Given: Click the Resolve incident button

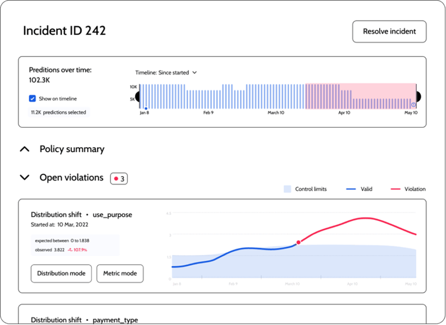Looking at the screenshot, I should point(389,31).
